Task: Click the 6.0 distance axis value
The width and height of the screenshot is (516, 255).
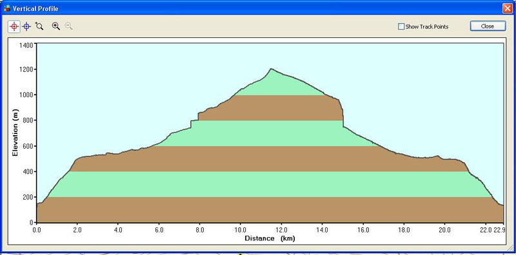Action: pyautogui.click(x=159, y=230)
